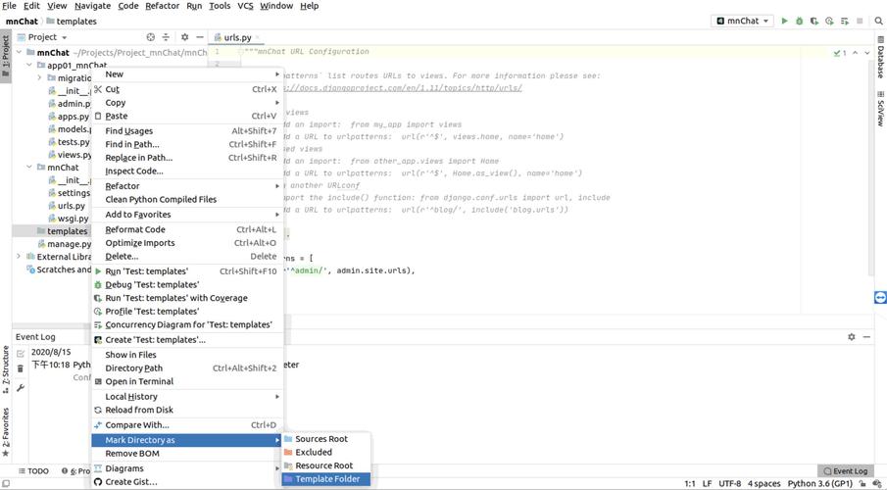Select wsgi.py in project tree
The width and height of the screenshot is (887, 490).
73,219
